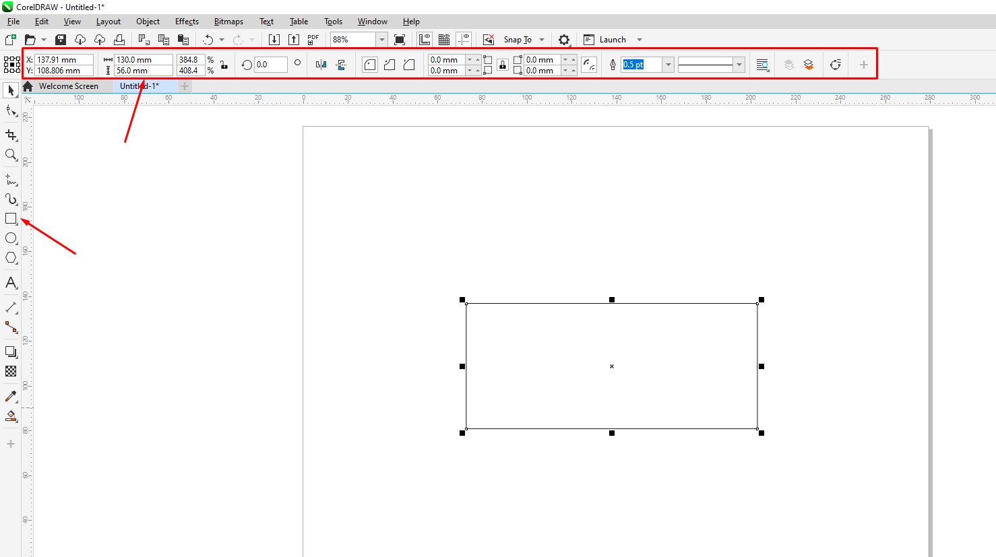Click the rotation angle input field

pyautogui.click(x=270, y=65)
